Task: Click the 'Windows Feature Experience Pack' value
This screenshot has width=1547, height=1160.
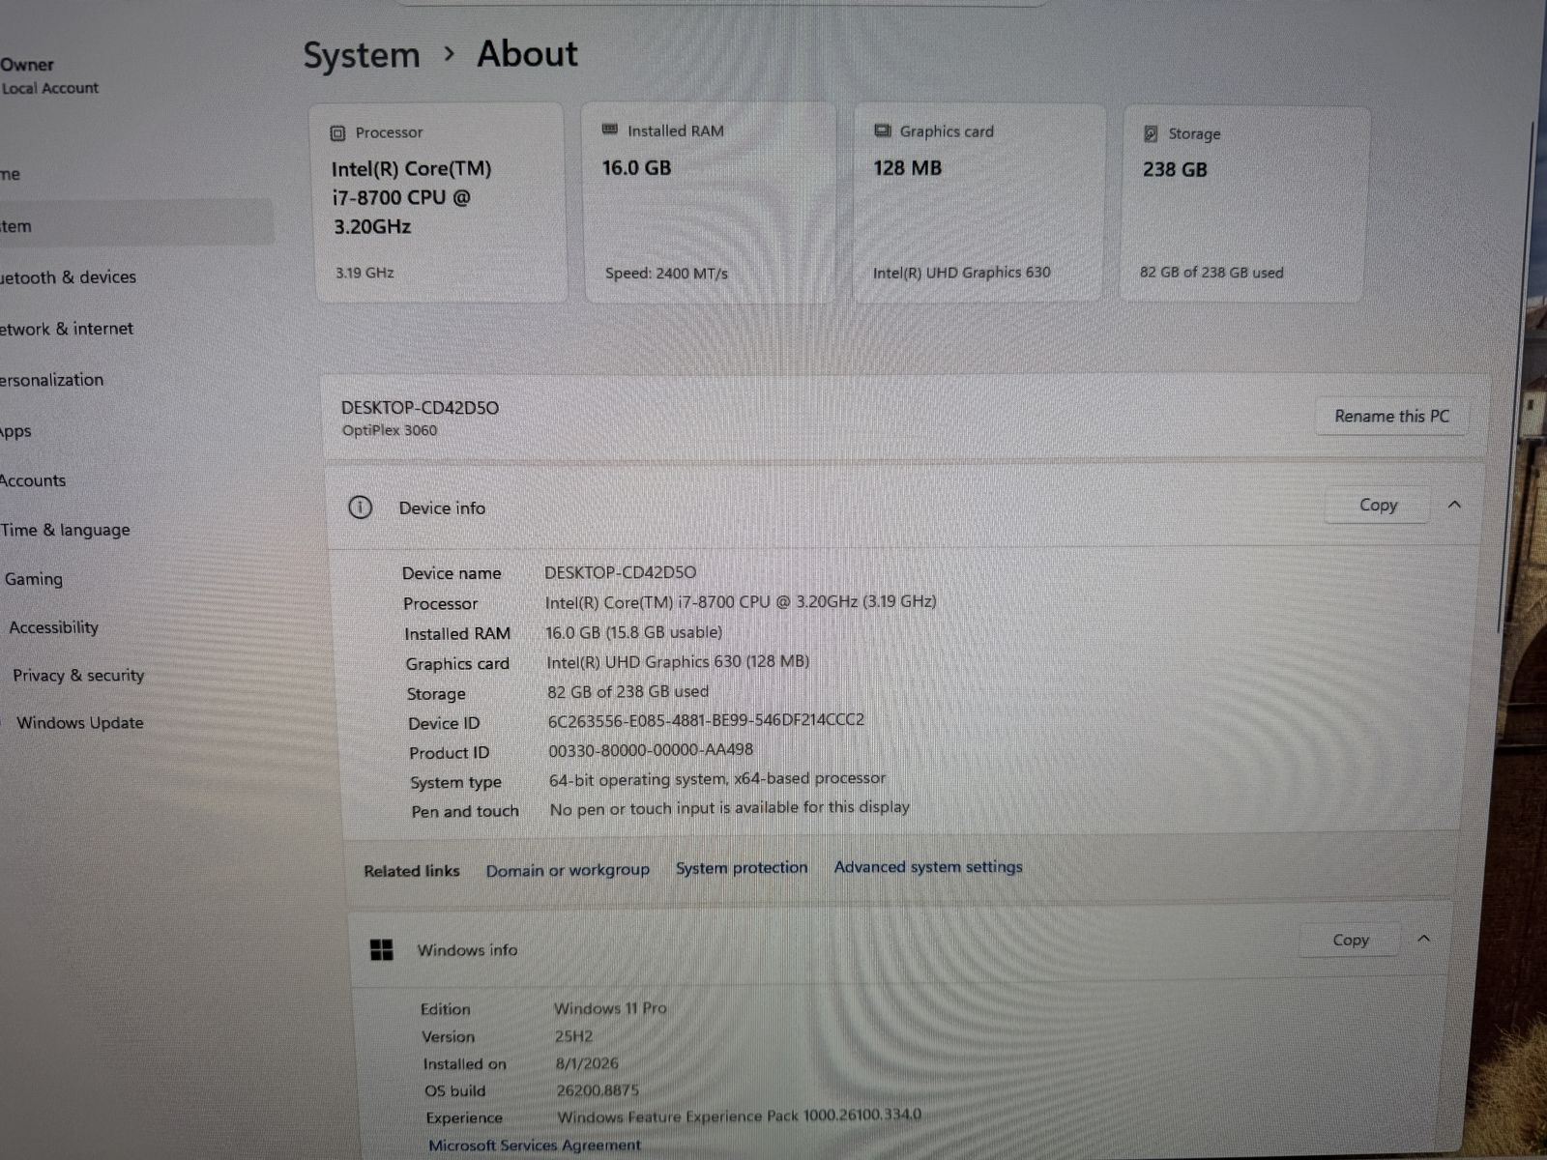Action: pos(740,1116)
